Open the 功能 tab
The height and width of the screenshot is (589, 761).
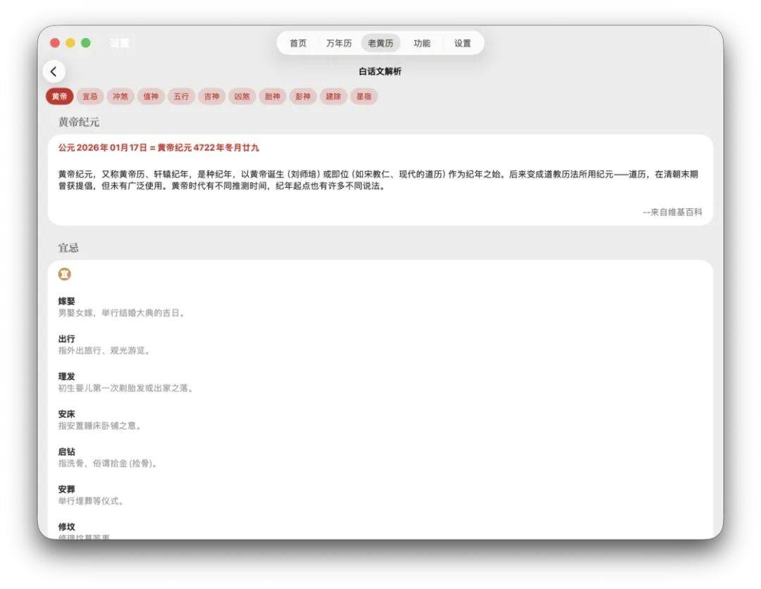(421, 42)
